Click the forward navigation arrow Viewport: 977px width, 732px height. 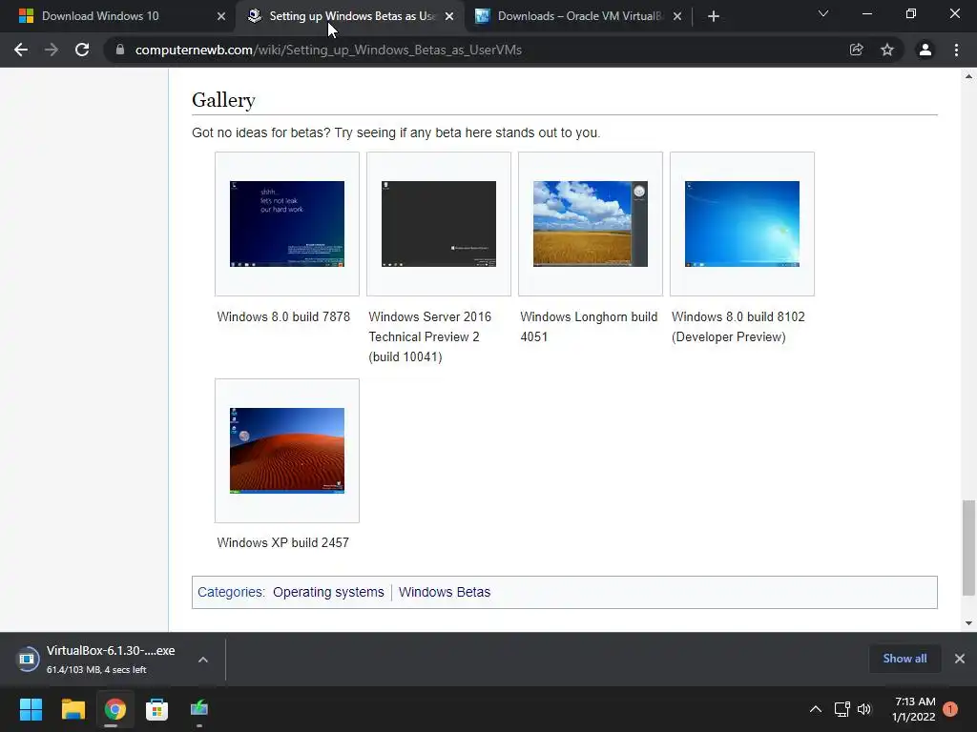pyautogui.click(x=52, y=50)
